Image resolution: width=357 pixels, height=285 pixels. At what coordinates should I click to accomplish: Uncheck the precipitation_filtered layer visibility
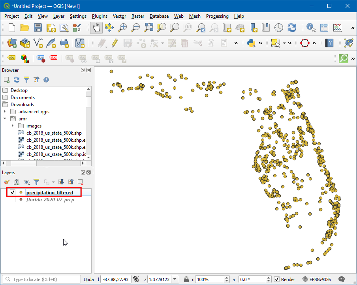pyautogui.click(x=13, y=192)
